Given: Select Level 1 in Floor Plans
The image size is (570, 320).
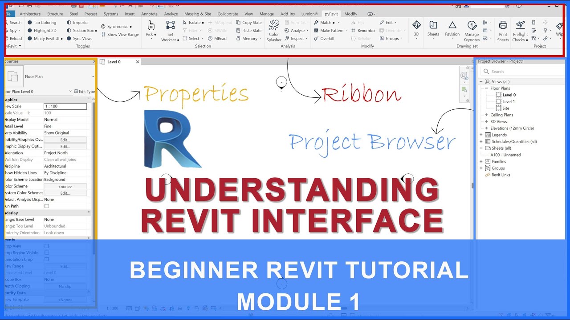Looking at the screenshot, I should (x=509, y=102).
